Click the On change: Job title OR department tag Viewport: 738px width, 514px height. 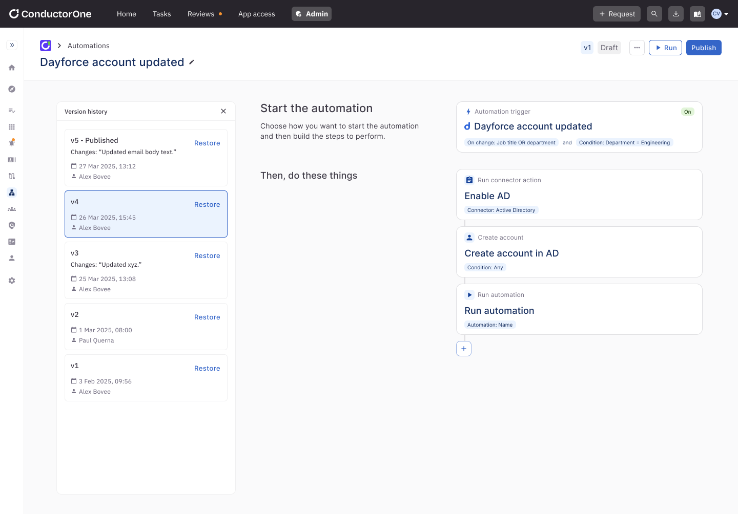511,142
